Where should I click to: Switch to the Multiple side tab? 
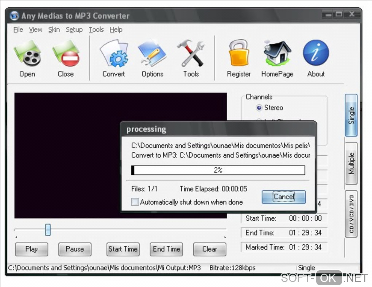point(351,163)
